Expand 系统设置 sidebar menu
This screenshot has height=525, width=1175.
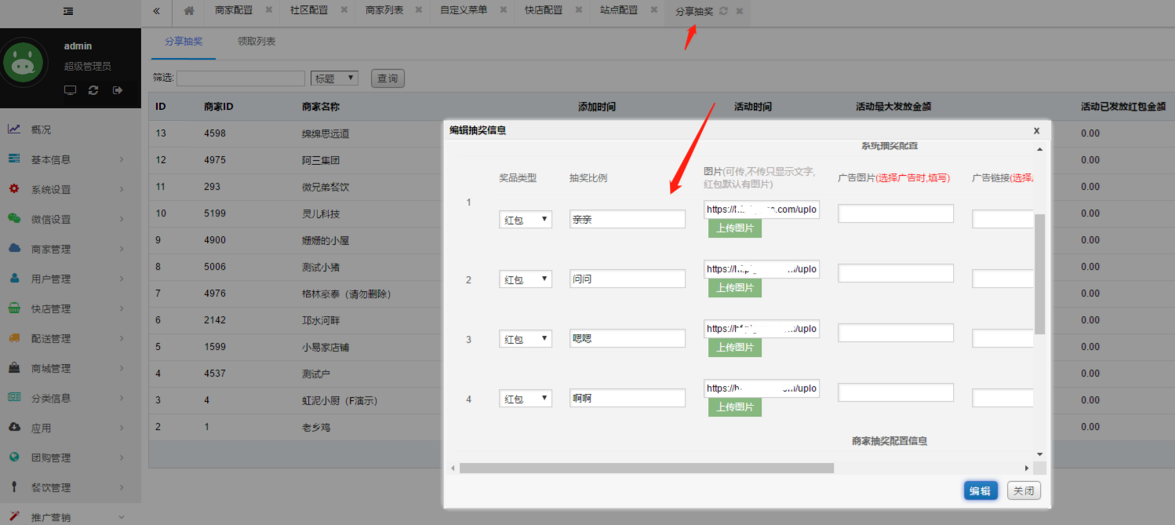pos(71,189)
